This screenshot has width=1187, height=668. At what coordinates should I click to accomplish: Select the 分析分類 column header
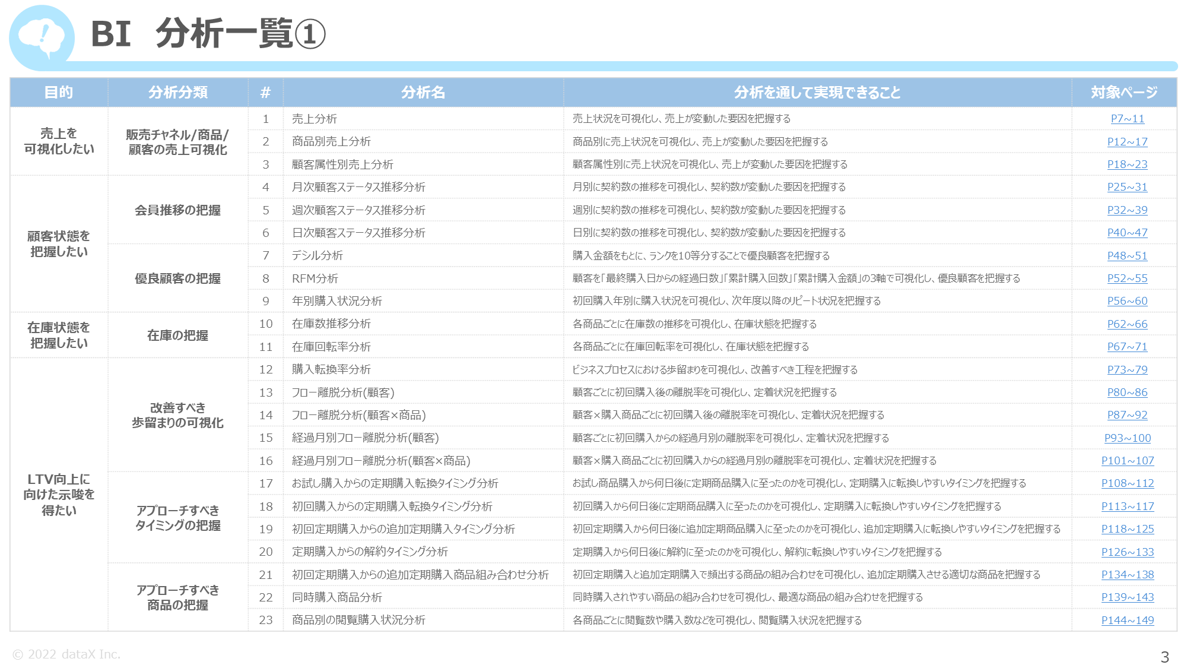pos(178,93)
